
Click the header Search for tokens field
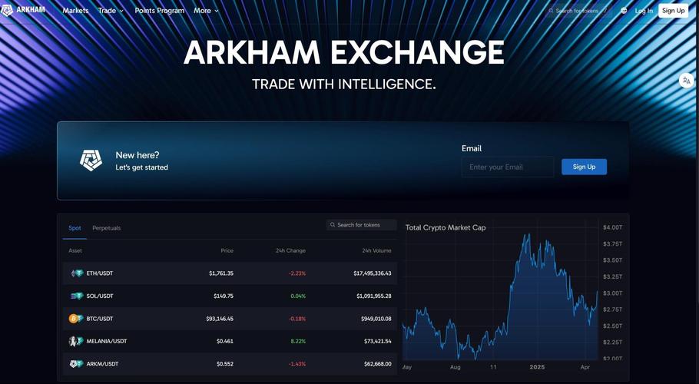[578, 11]
